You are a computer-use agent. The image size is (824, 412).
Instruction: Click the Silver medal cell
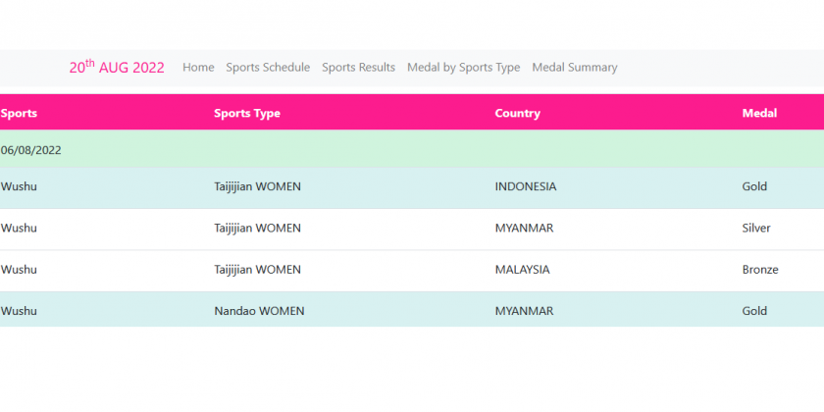coord(756,228)
